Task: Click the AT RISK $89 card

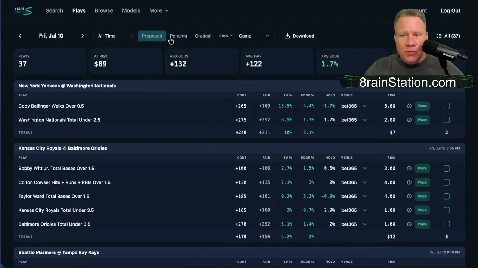Action: point(125,61)
